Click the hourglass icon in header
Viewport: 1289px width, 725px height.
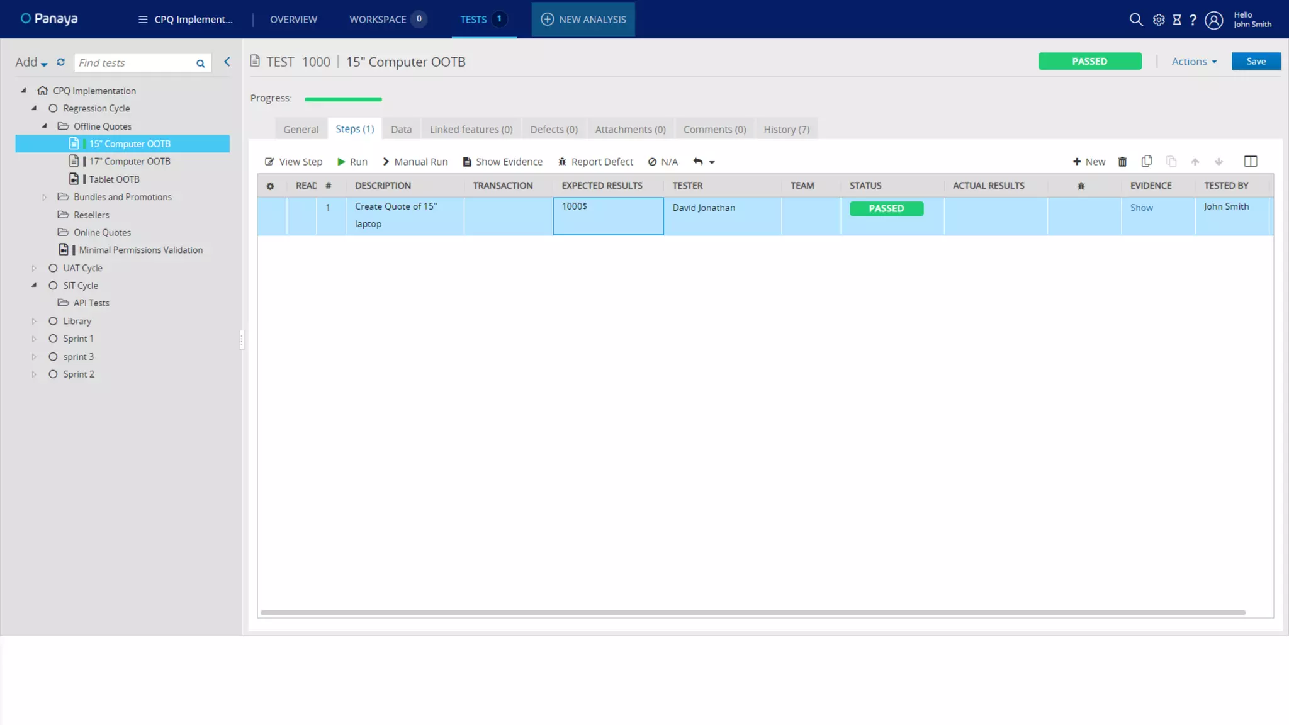tap(1176, 20)
